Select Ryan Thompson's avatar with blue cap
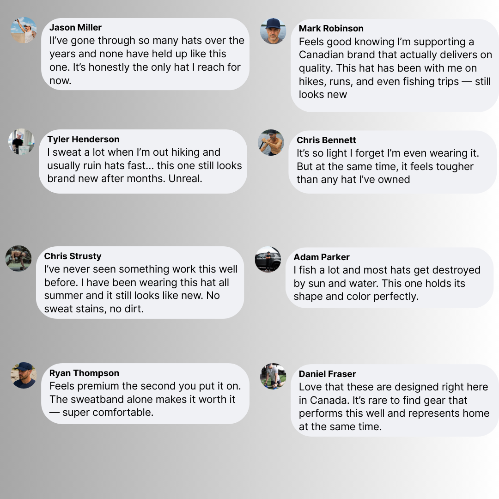This screenshot has height=499, width=499. (x=24, y=375)
